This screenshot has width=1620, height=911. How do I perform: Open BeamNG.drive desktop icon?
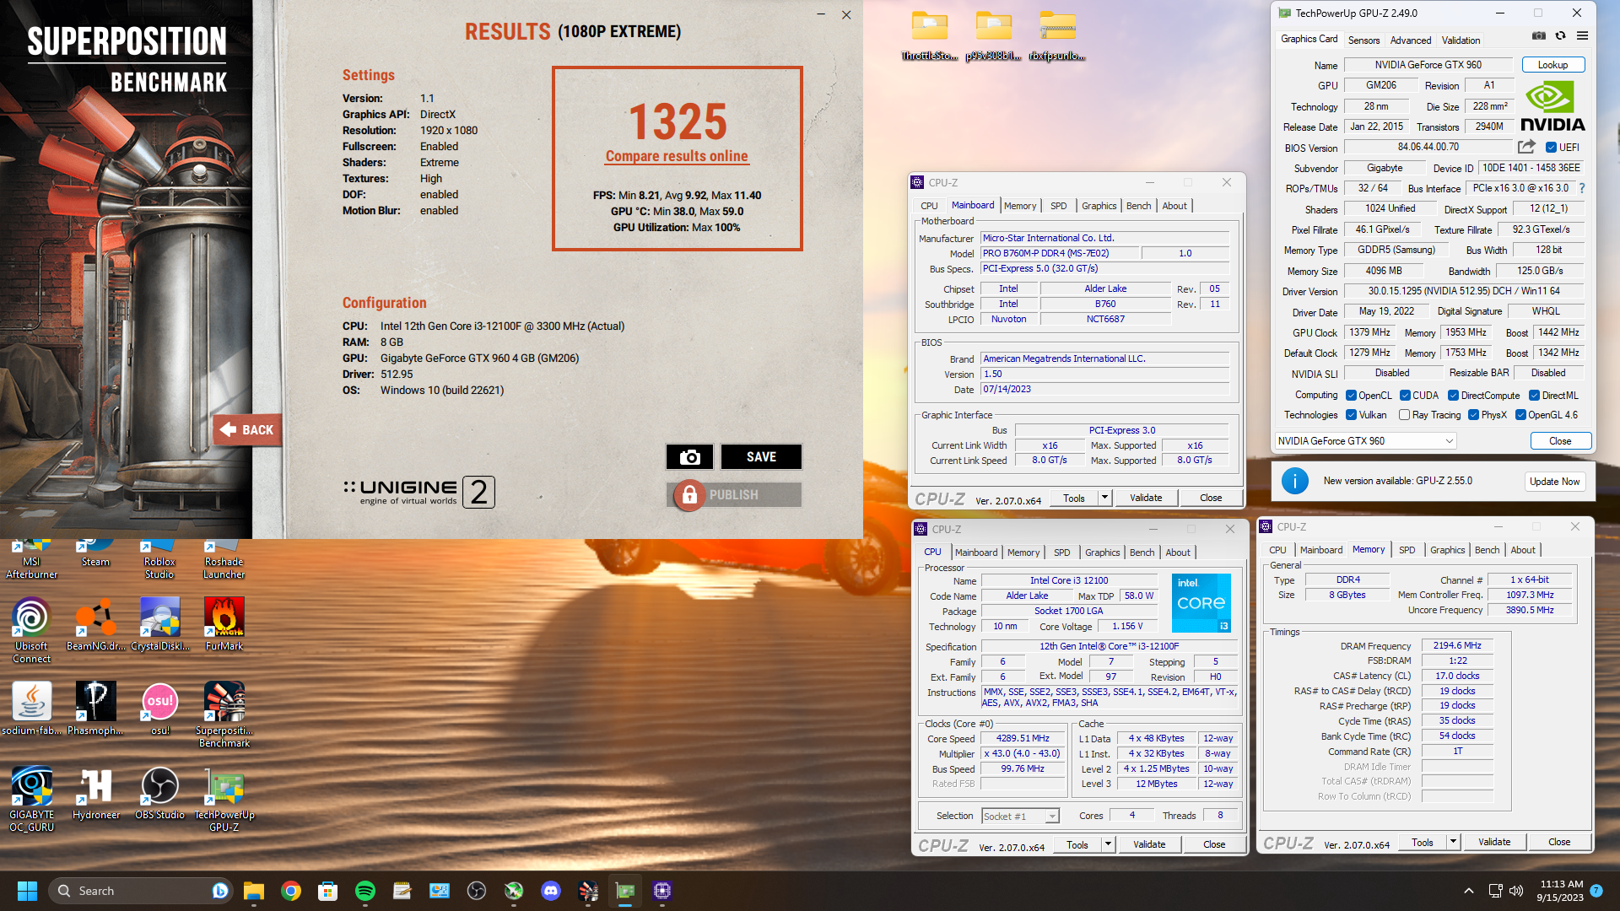[x=95, y=624]
